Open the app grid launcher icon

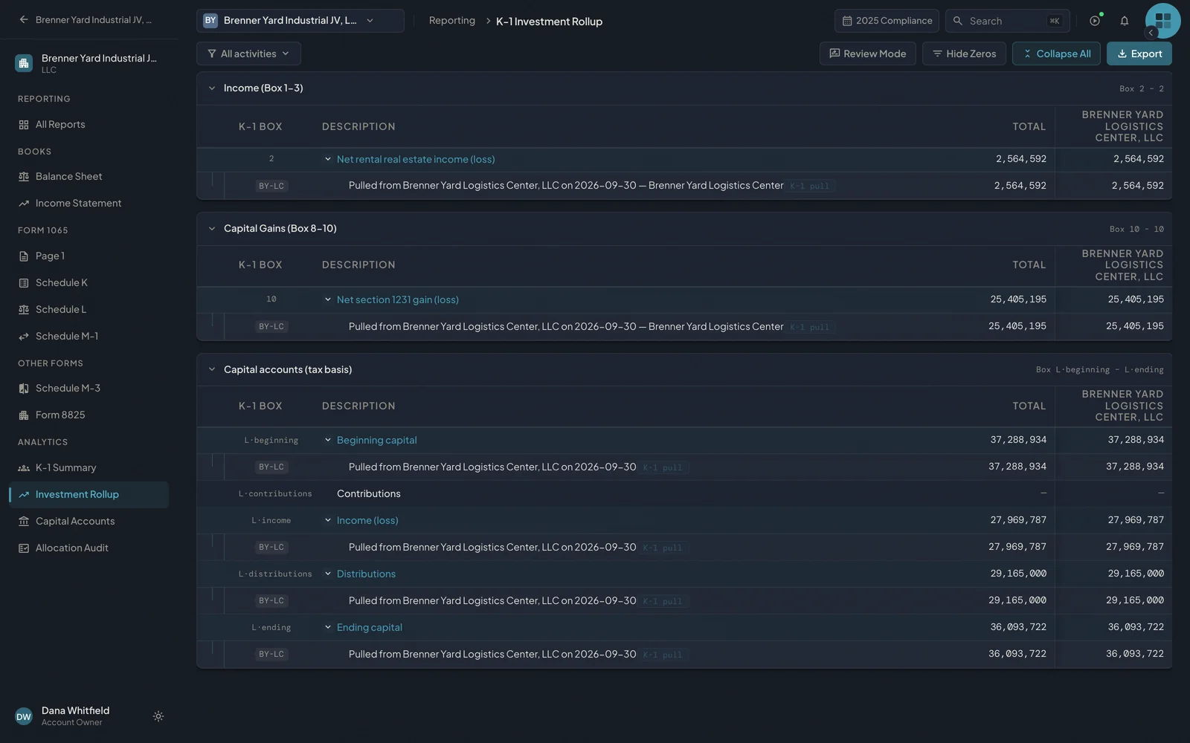(1163, 21)
